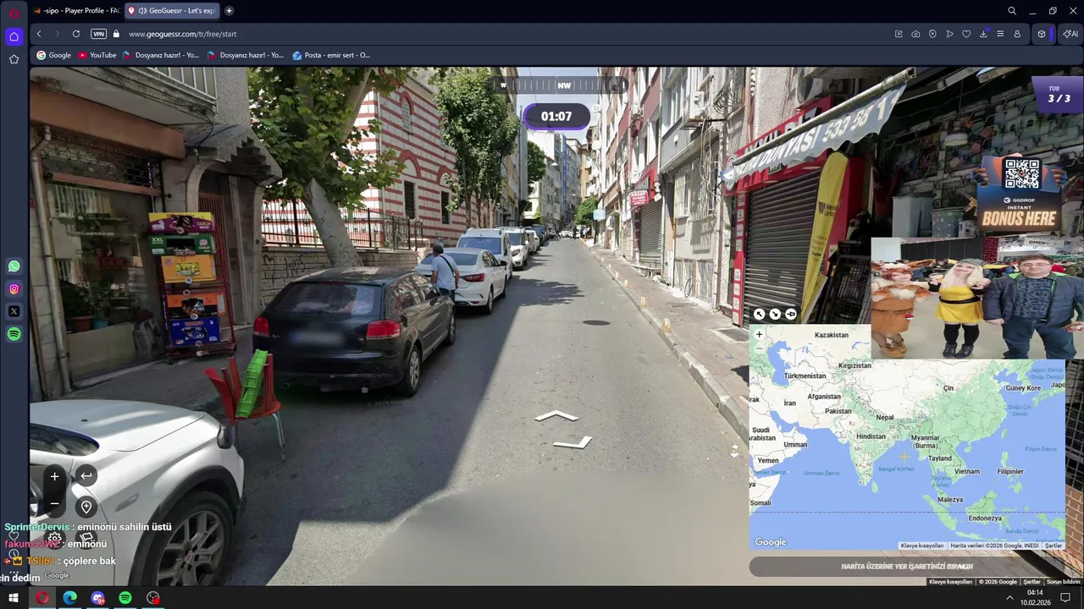Screen dimensions: 1084x609
Task: Switch to the Player Profile FACEIT tab
Action: (77, 11)
